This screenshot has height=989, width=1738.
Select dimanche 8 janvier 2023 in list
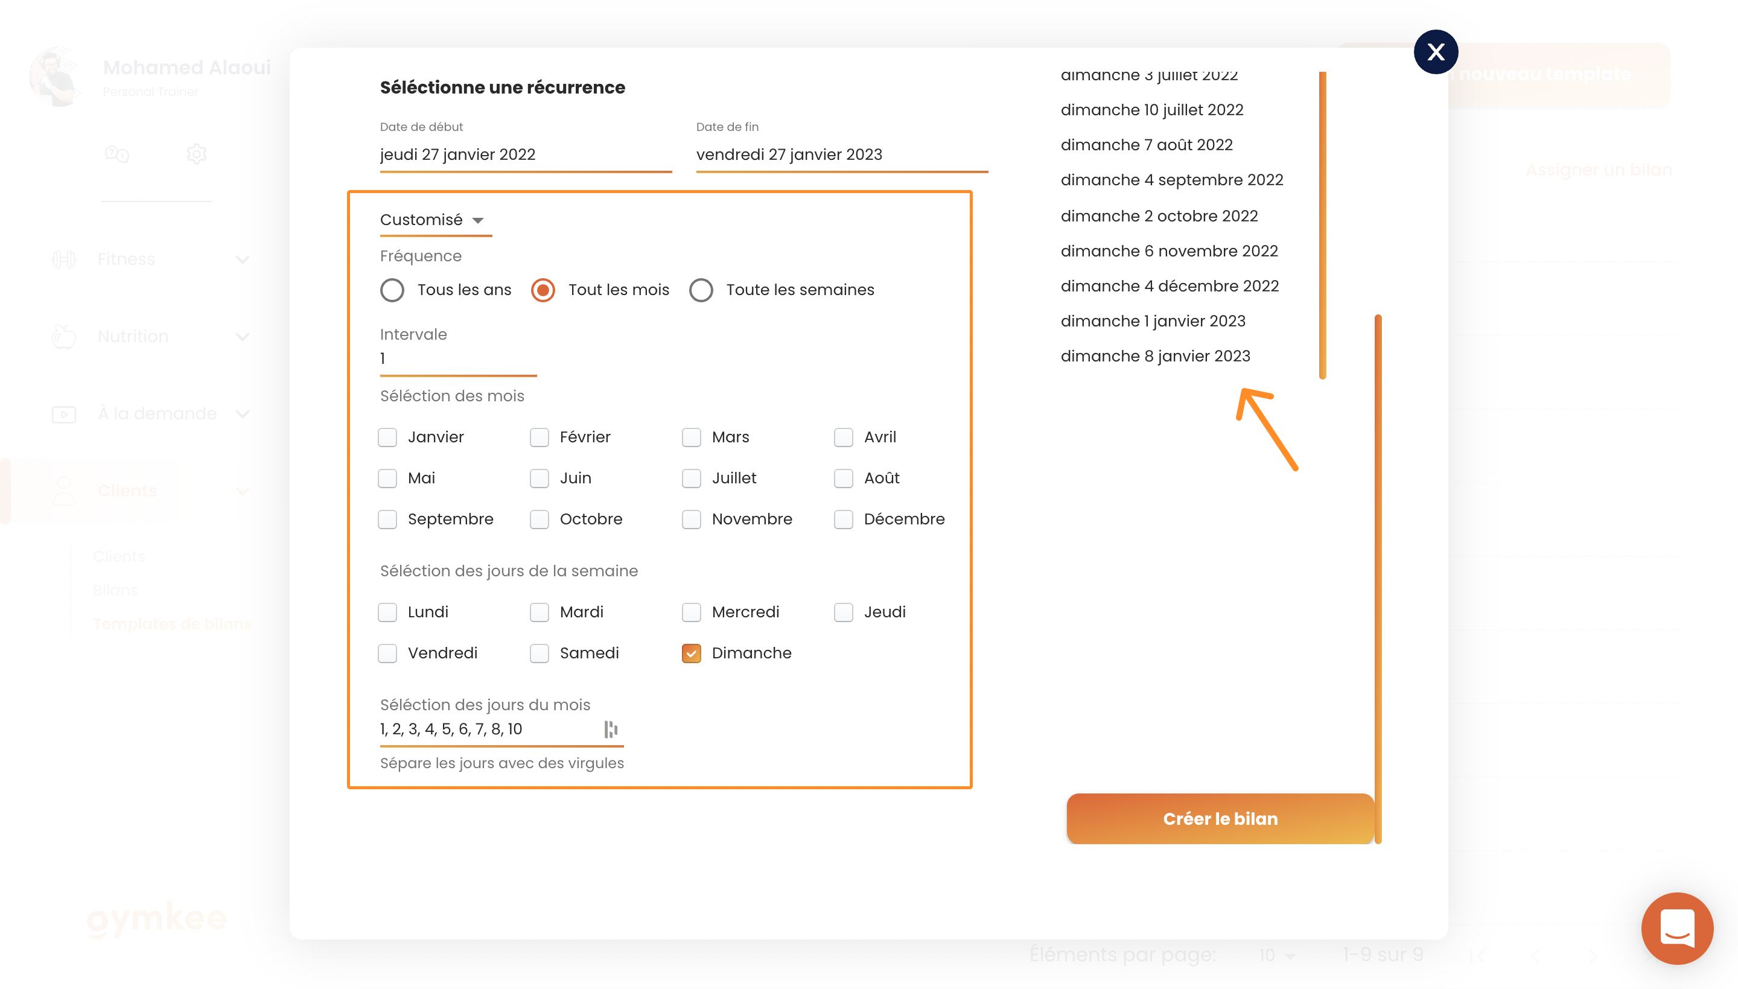(x=1154, y=357)
